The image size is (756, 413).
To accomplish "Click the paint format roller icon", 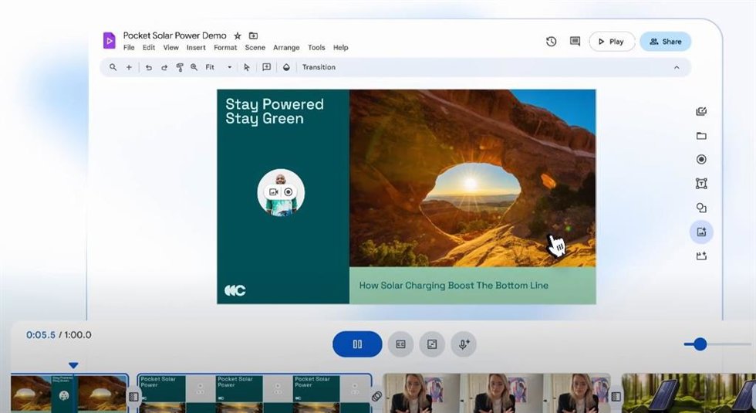I will [179, 68].
